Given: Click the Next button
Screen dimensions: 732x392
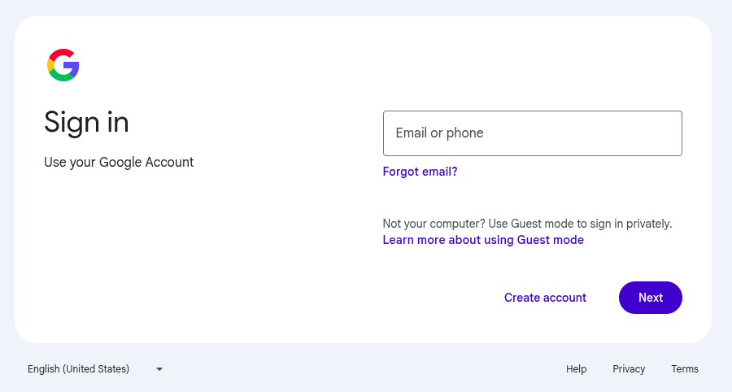Looking at the screenshot, I should [651, 298].
